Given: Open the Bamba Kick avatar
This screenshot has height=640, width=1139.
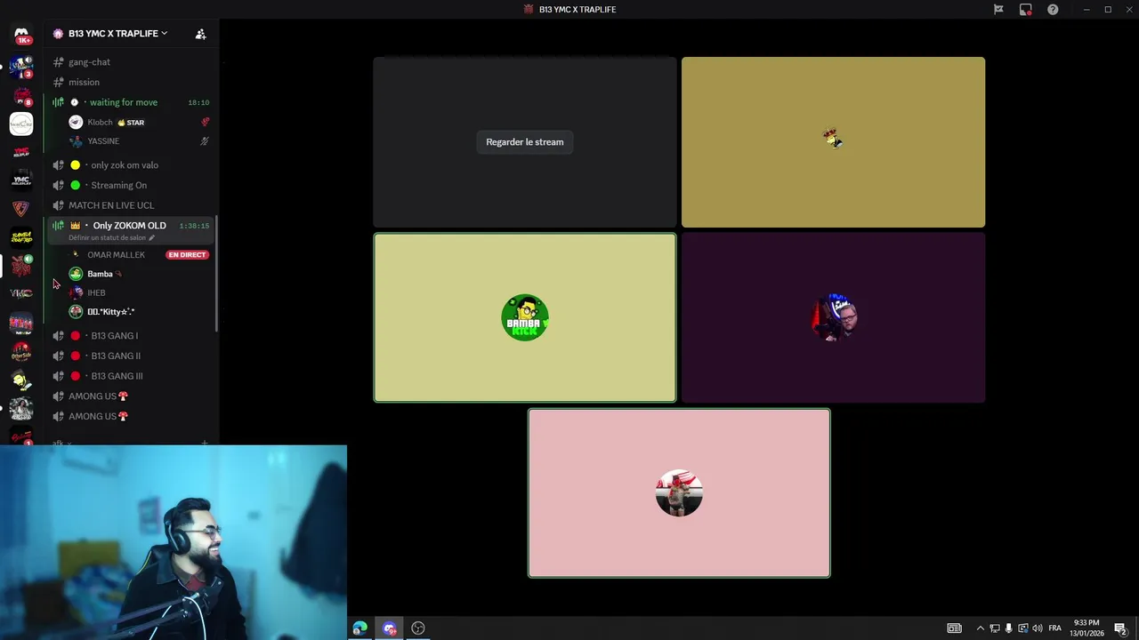Looking at the screenshot, I should 525,317.
